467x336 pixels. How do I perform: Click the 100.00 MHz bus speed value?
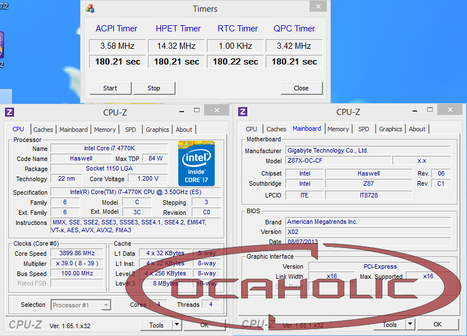pyautogui.click(x=77, y=273)
